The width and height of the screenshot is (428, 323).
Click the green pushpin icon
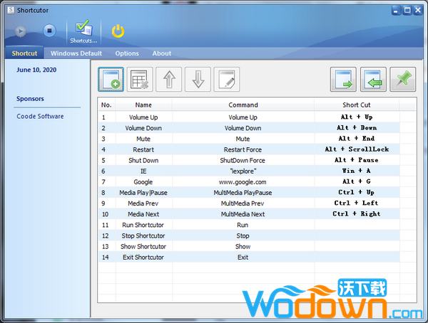click(403, 80)
